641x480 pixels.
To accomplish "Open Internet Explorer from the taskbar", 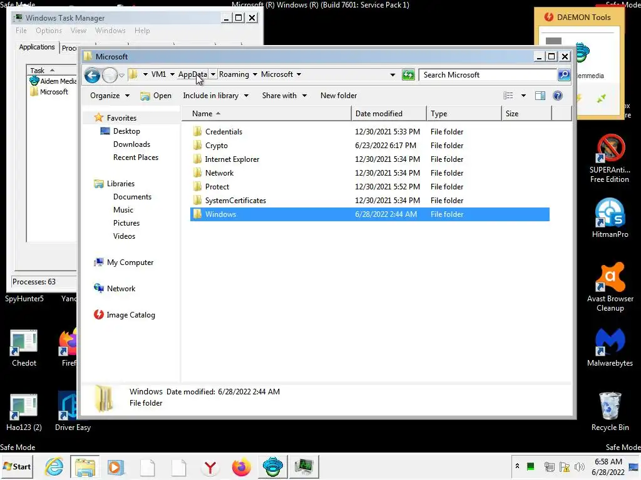I will click(54, 466).
